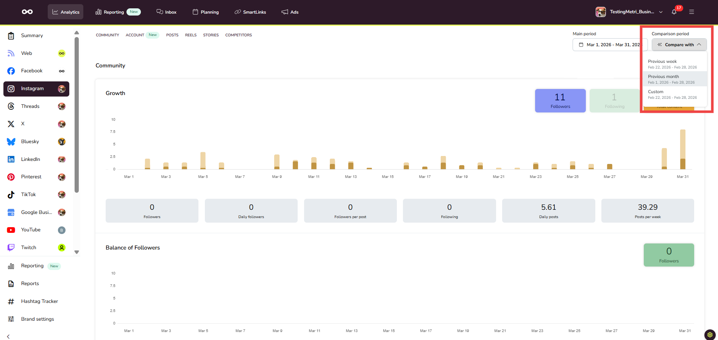Open Reports in the sidebar
718x340 pixels.
coord(36,284)
